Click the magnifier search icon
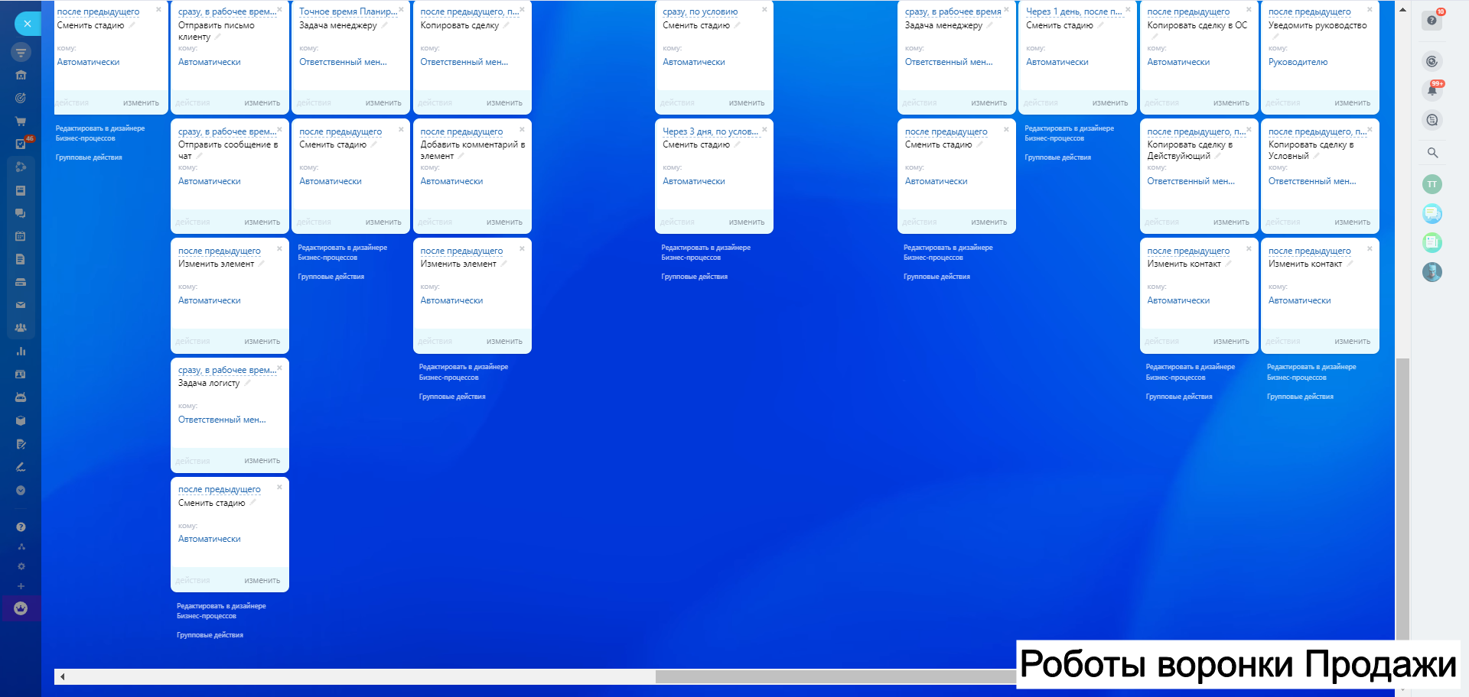1469x697 pixels. 1432,153
